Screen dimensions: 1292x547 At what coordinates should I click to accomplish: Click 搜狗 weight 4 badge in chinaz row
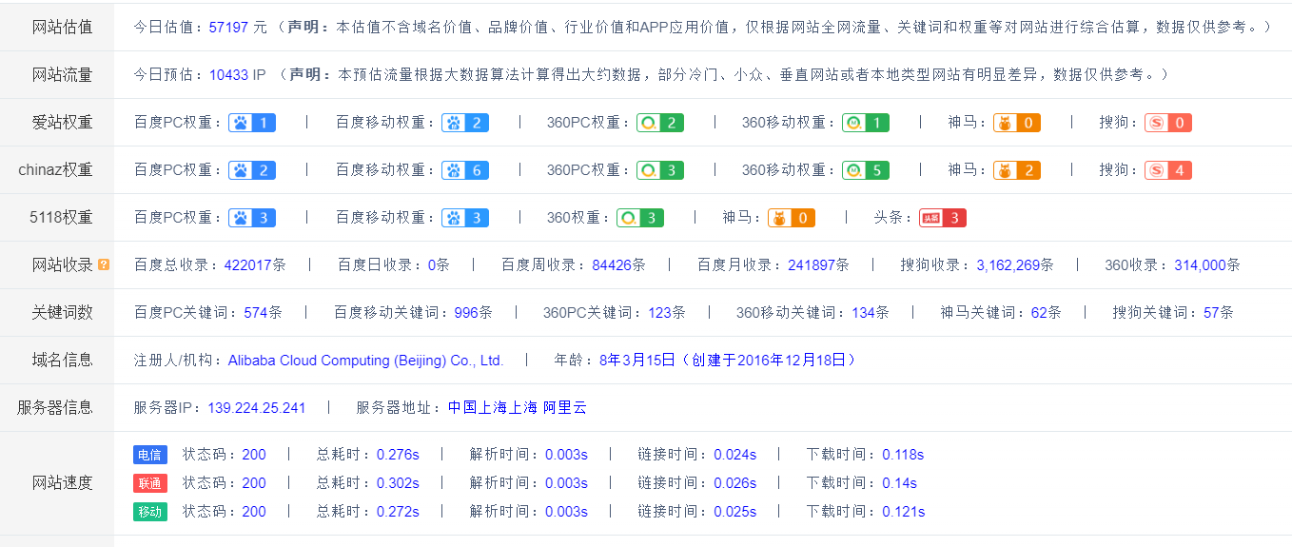(x=1168, y=170)
